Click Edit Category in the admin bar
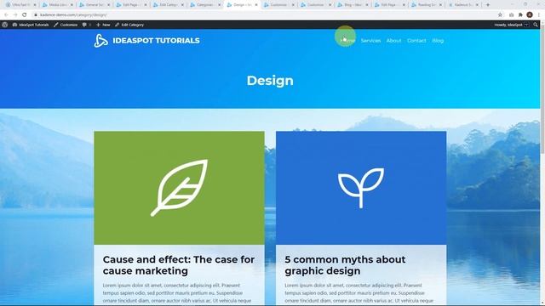 [129, 25]
